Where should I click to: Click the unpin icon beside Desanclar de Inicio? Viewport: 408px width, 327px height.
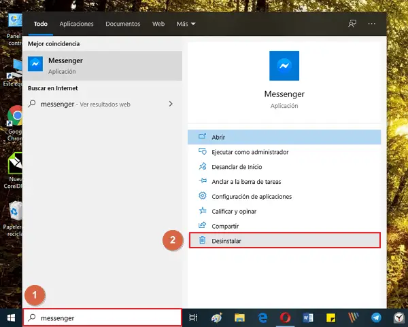[x=202, y=166]
